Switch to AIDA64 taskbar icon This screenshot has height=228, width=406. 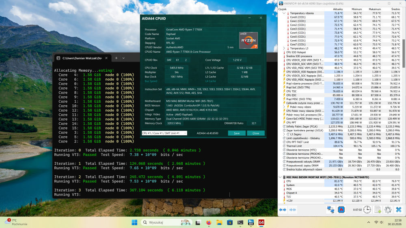[x=261, y=222]
